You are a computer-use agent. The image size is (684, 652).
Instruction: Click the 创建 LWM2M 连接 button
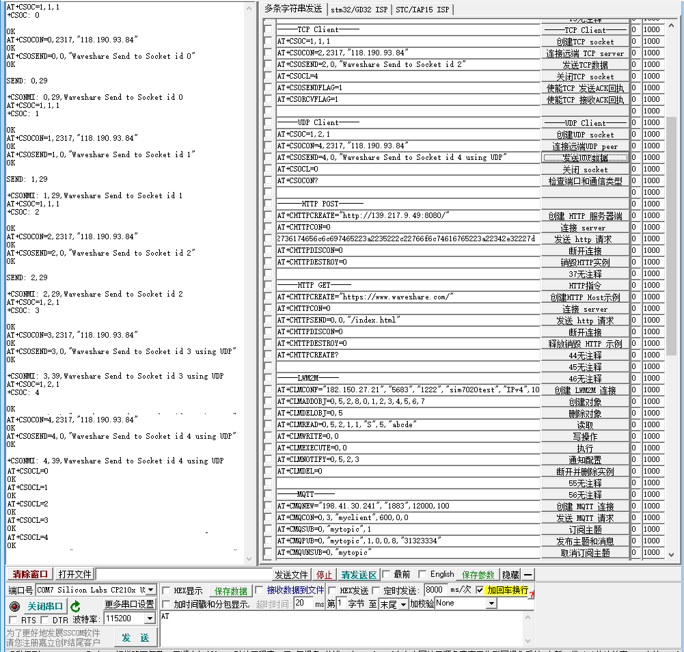coord(585,390)
